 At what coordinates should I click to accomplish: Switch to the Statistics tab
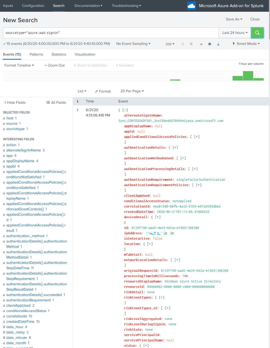[x=59, y=54]
